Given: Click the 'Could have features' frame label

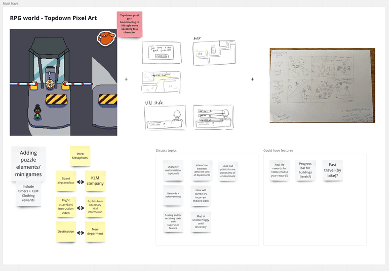Looking at the screenshot, I should tap(278, 150).
